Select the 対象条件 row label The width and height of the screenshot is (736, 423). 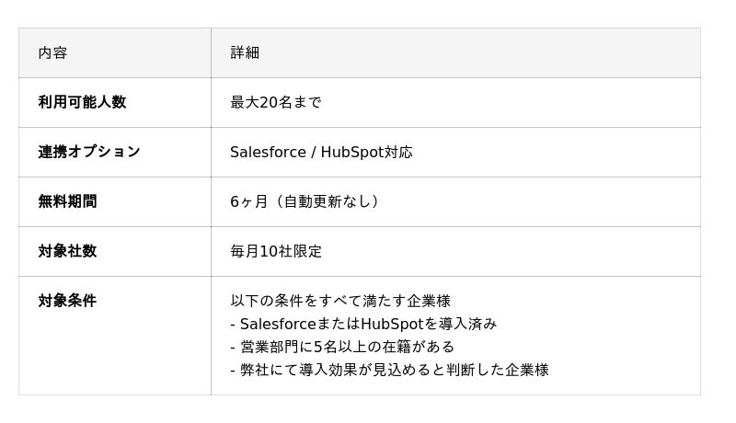67,301
